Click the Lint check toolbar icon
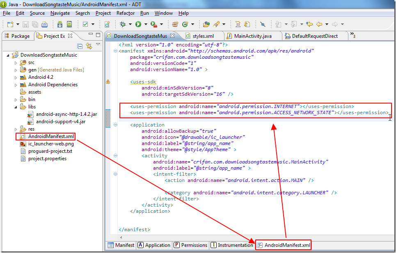Viewport: 396px width, 253px height. click(x=85, y=24)
